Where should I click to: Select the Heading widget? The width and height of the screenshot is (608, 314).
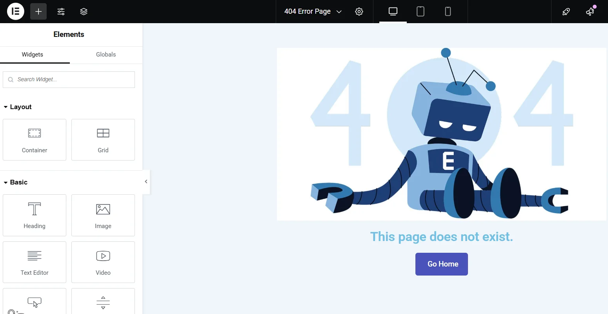35,215
